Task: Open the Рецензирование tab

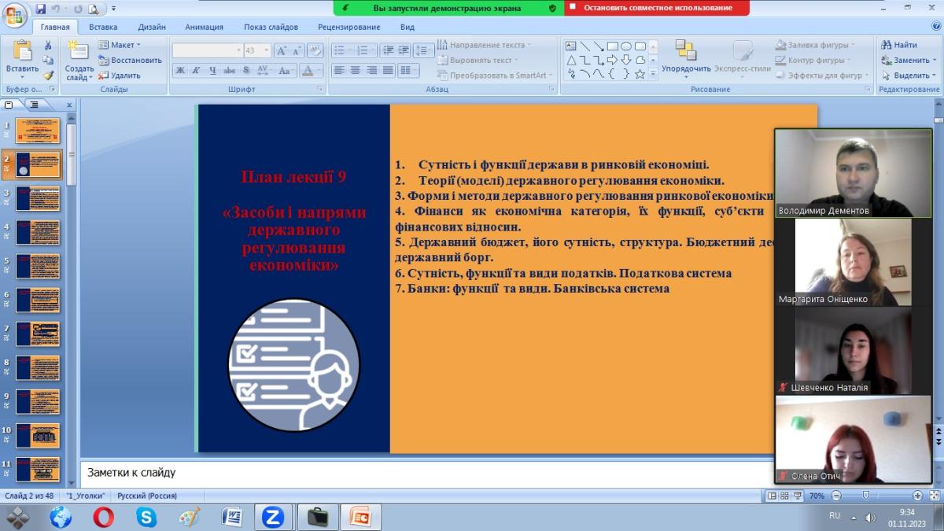Action: coord(349,27)
